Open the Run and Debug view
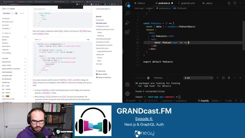 (x=127, y=23)
